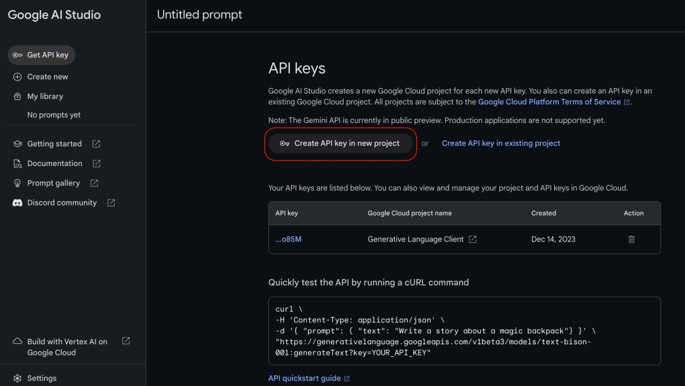Image resolution: width=685 pixels, height=386 pixels.
Task: Click the Documentation sidebar label
Action: coord(55,164)
